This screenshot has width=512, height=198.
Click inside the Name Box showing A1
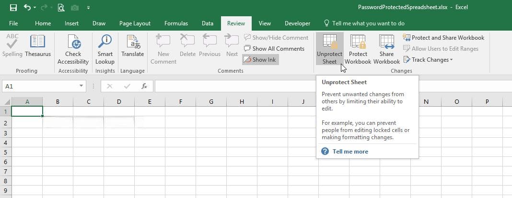(x=40, y=86)
